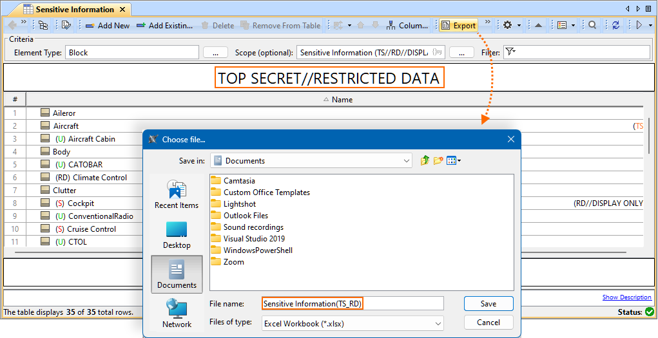Click the Delete toolbar button
Image resolution: width=658 pixels, height=338 pixels.
tap(217, 26)
